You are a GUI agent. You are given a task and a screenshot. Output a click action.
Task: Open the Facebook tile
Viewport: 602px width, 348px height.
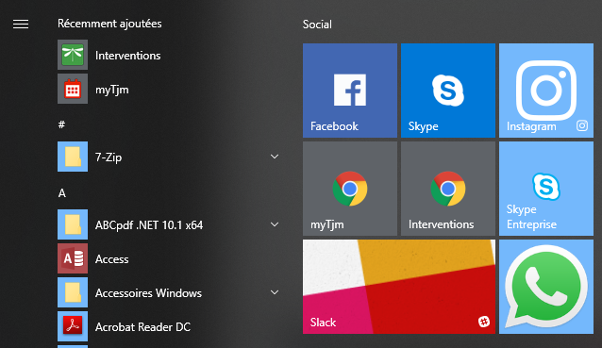(x=350, y=91)
